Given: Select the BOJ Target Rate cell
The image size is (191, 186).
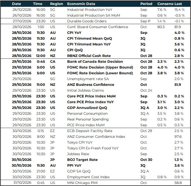Looking at the screenshot, I should [82, 160].
